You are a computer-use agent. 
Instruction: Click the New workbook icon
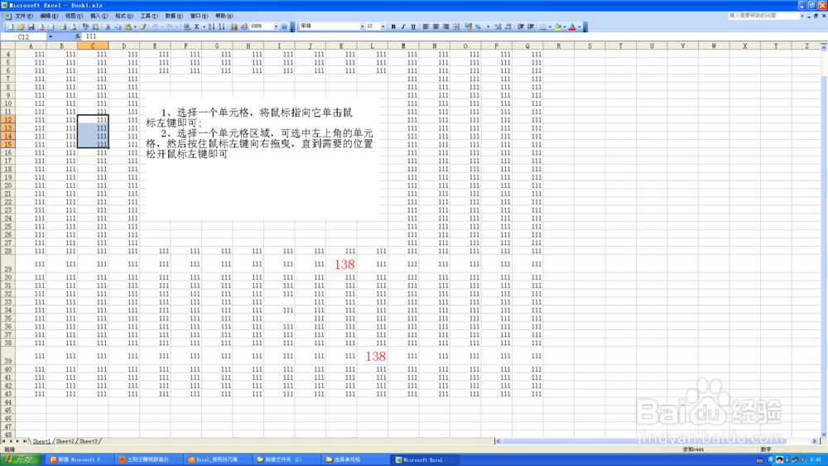click(11, 26)
